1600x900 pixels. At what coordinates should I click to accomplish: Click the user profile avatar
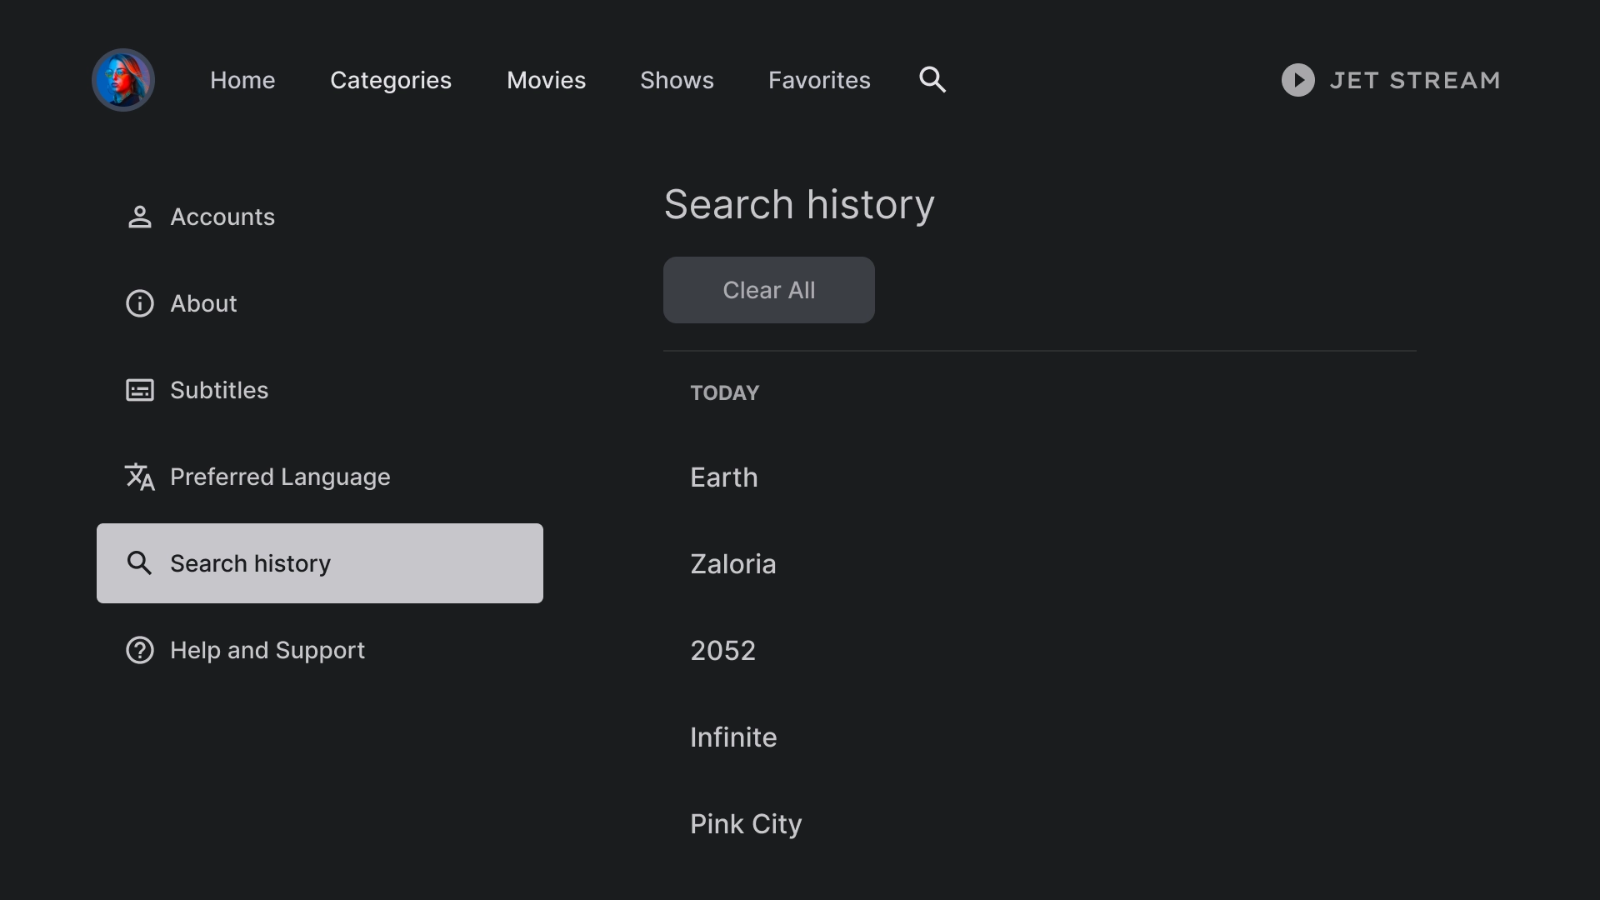(123, 80)
